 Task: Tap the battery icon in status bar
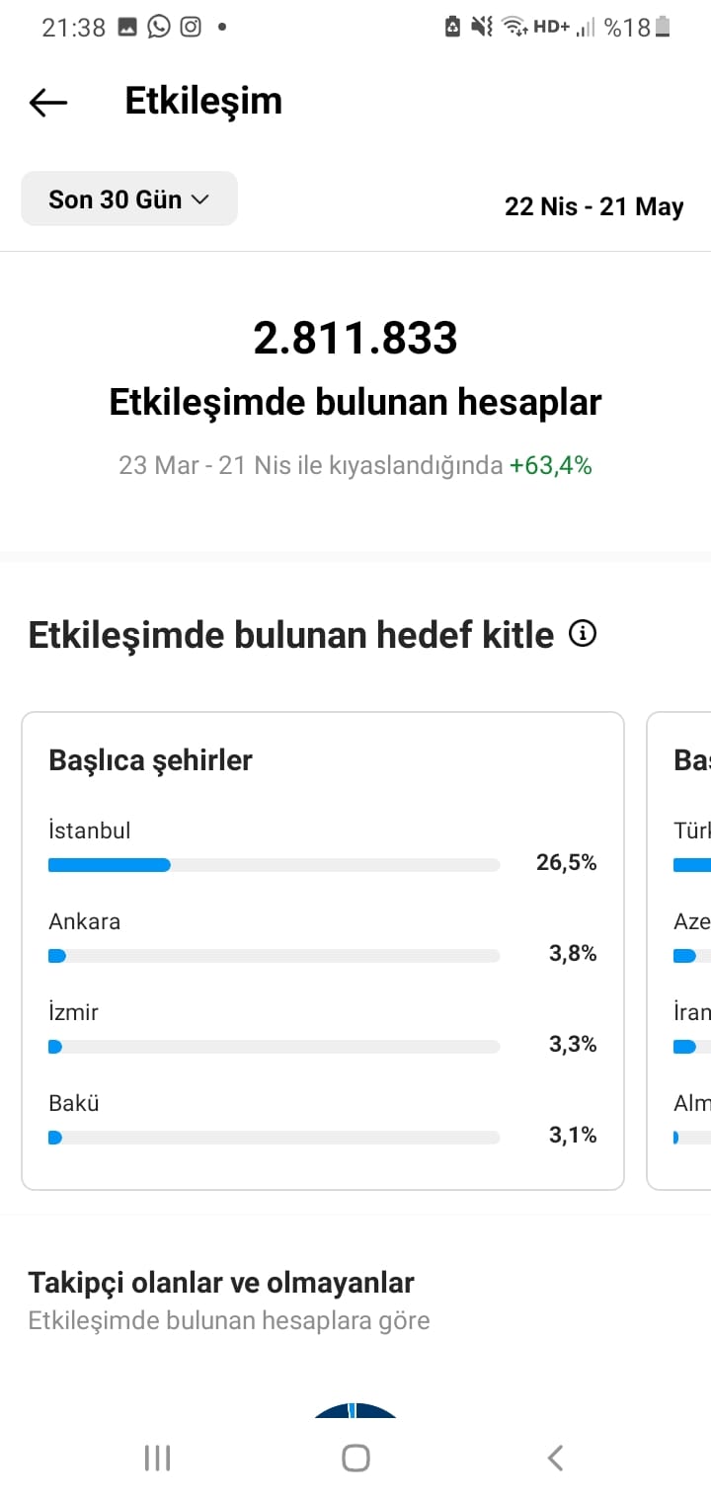(663, 27)
